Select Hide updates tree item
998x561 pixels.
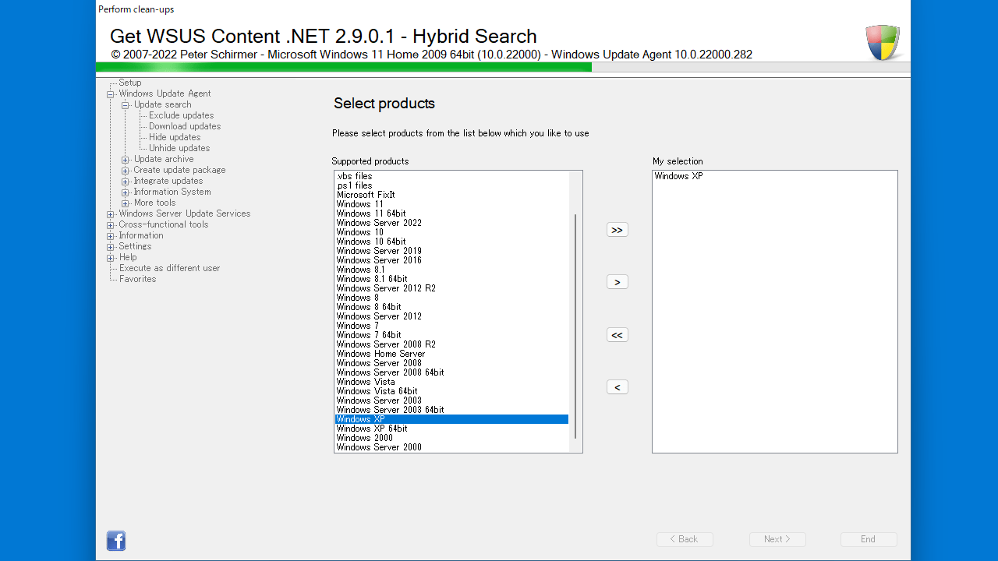pos(175,137)
